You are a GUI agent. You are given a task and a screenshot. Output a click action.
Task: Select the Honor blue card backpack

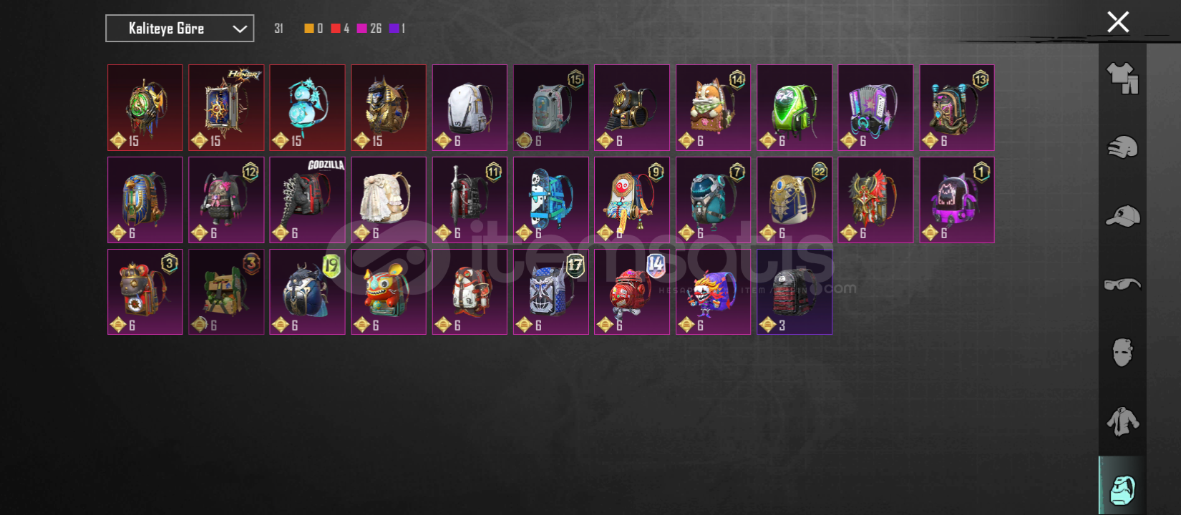(x=226, y=108)
